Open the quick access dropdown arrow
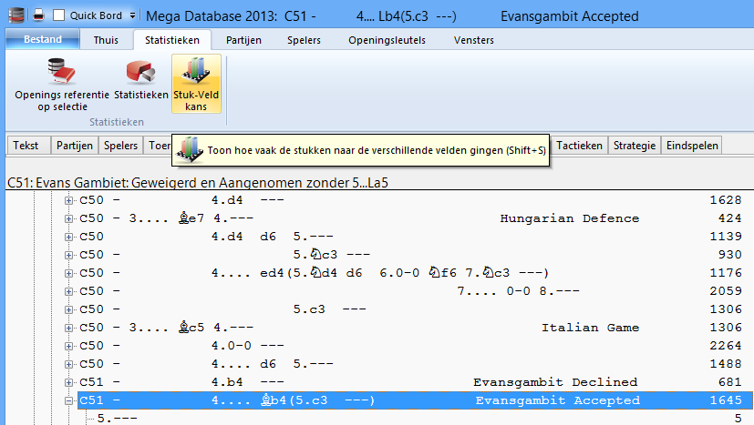The image size is (754, 425). pos(132,15)
